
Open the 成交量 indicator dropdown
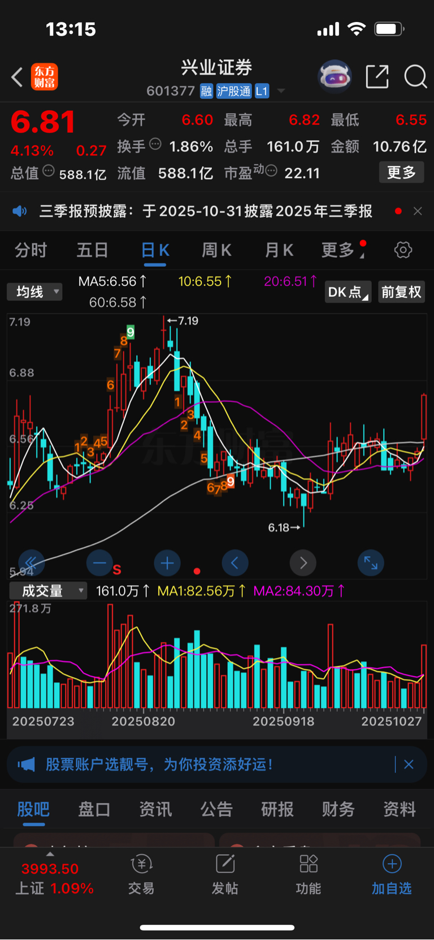click(48, 591)
